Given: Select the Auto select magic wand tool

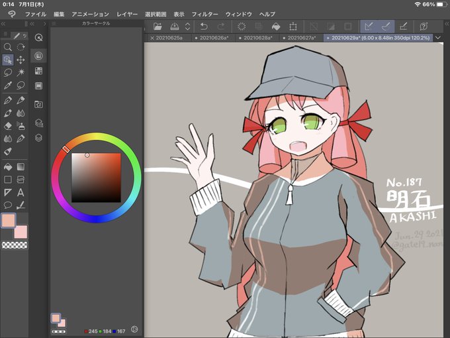Looking at the screenshot, I should click(21, 72).
